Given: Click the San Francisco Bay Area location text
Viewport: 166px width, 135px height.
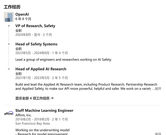Looking at the screenshot, I should (32, 123).
